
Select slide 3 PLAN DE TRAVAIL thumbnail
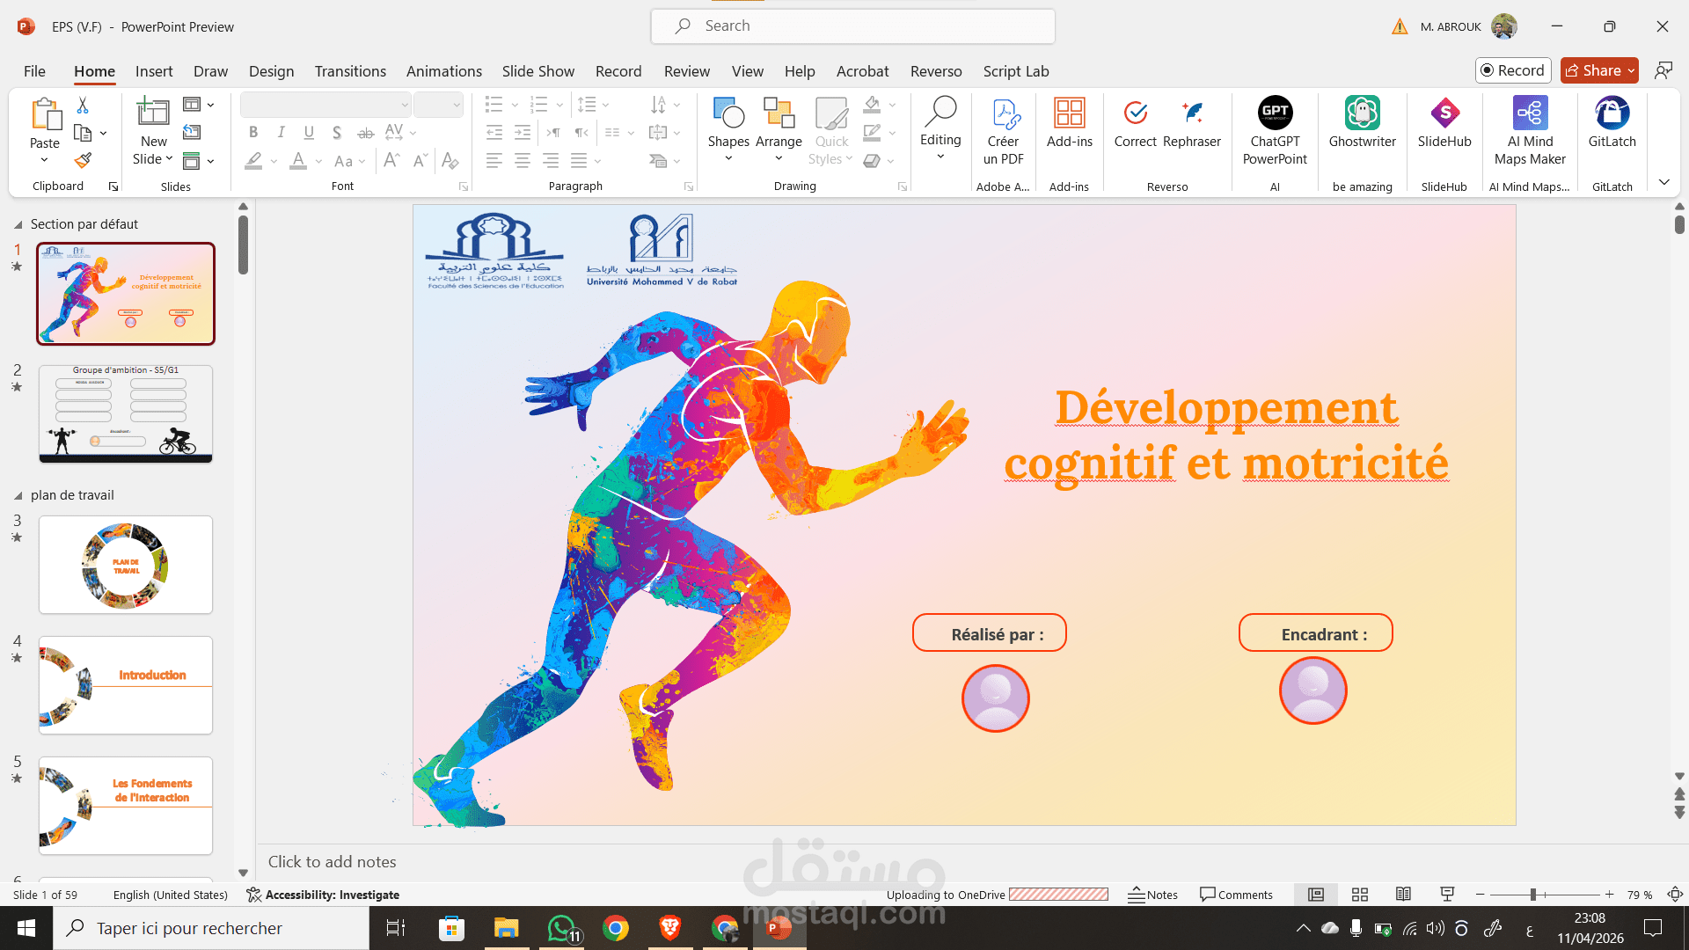(126, 565)
